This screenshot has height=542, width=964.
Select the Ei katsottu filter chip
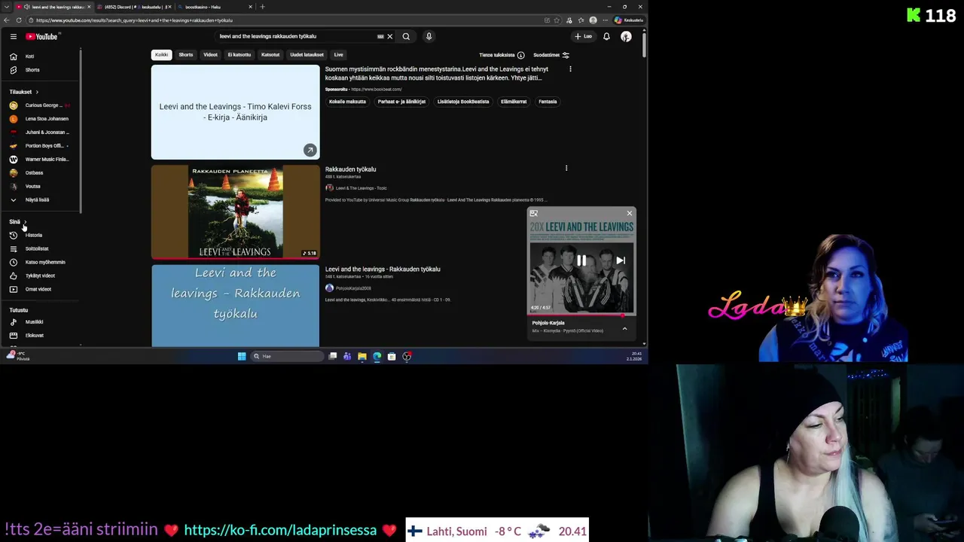click(x=239, y=55)
